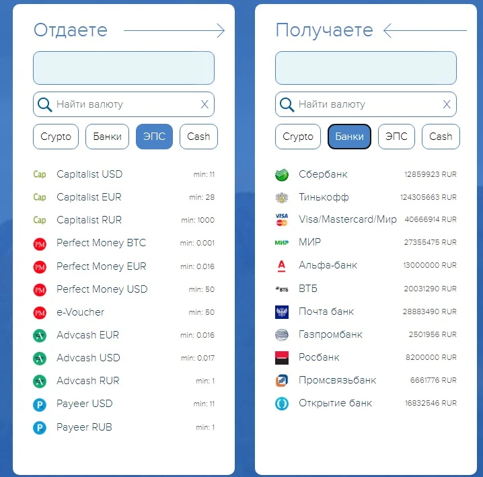Click the Advcash RUR green icon
The width and height of the screenshot is (483, 477).
(x=40, y=381)
